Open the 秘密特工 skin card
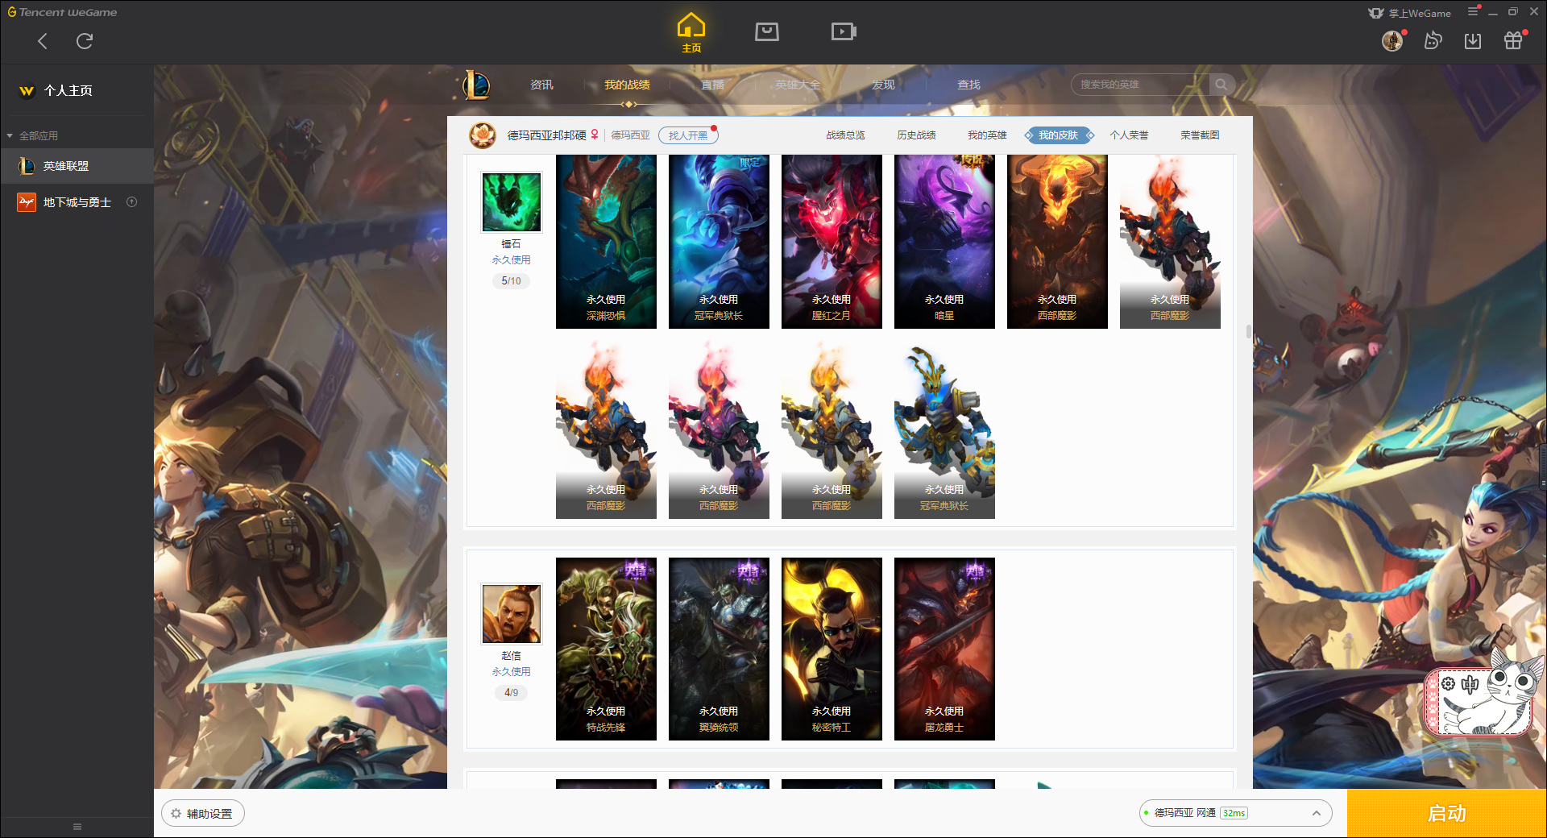 pos(832,649)
